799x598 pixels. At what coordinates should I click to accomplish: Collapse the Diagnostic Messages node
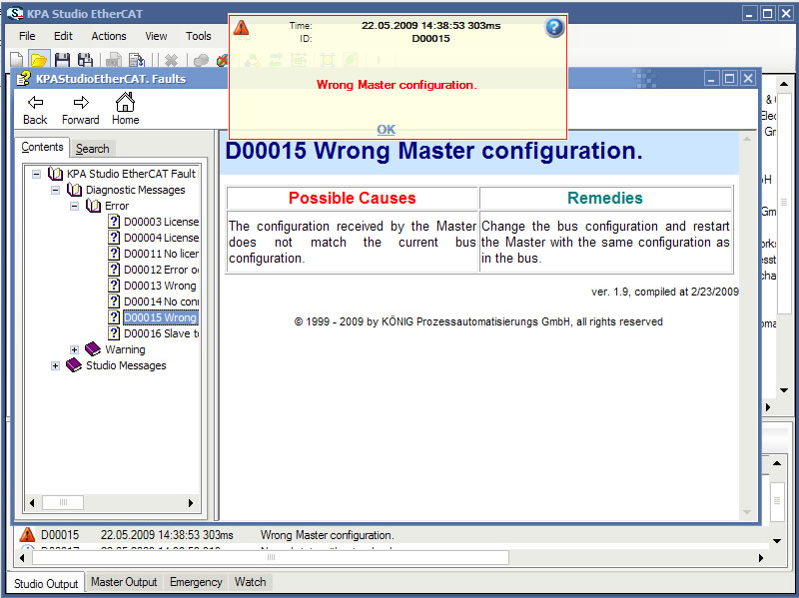(x=56, y=190)
